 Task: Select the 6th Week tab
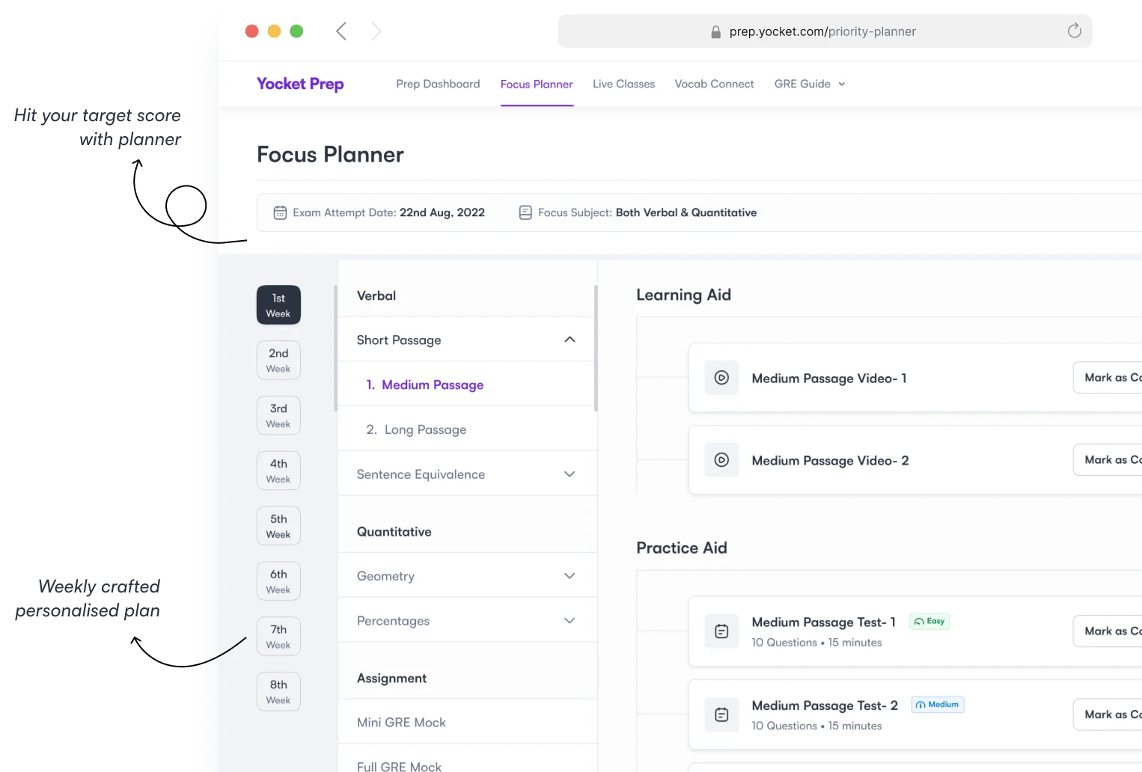point(278,581)
